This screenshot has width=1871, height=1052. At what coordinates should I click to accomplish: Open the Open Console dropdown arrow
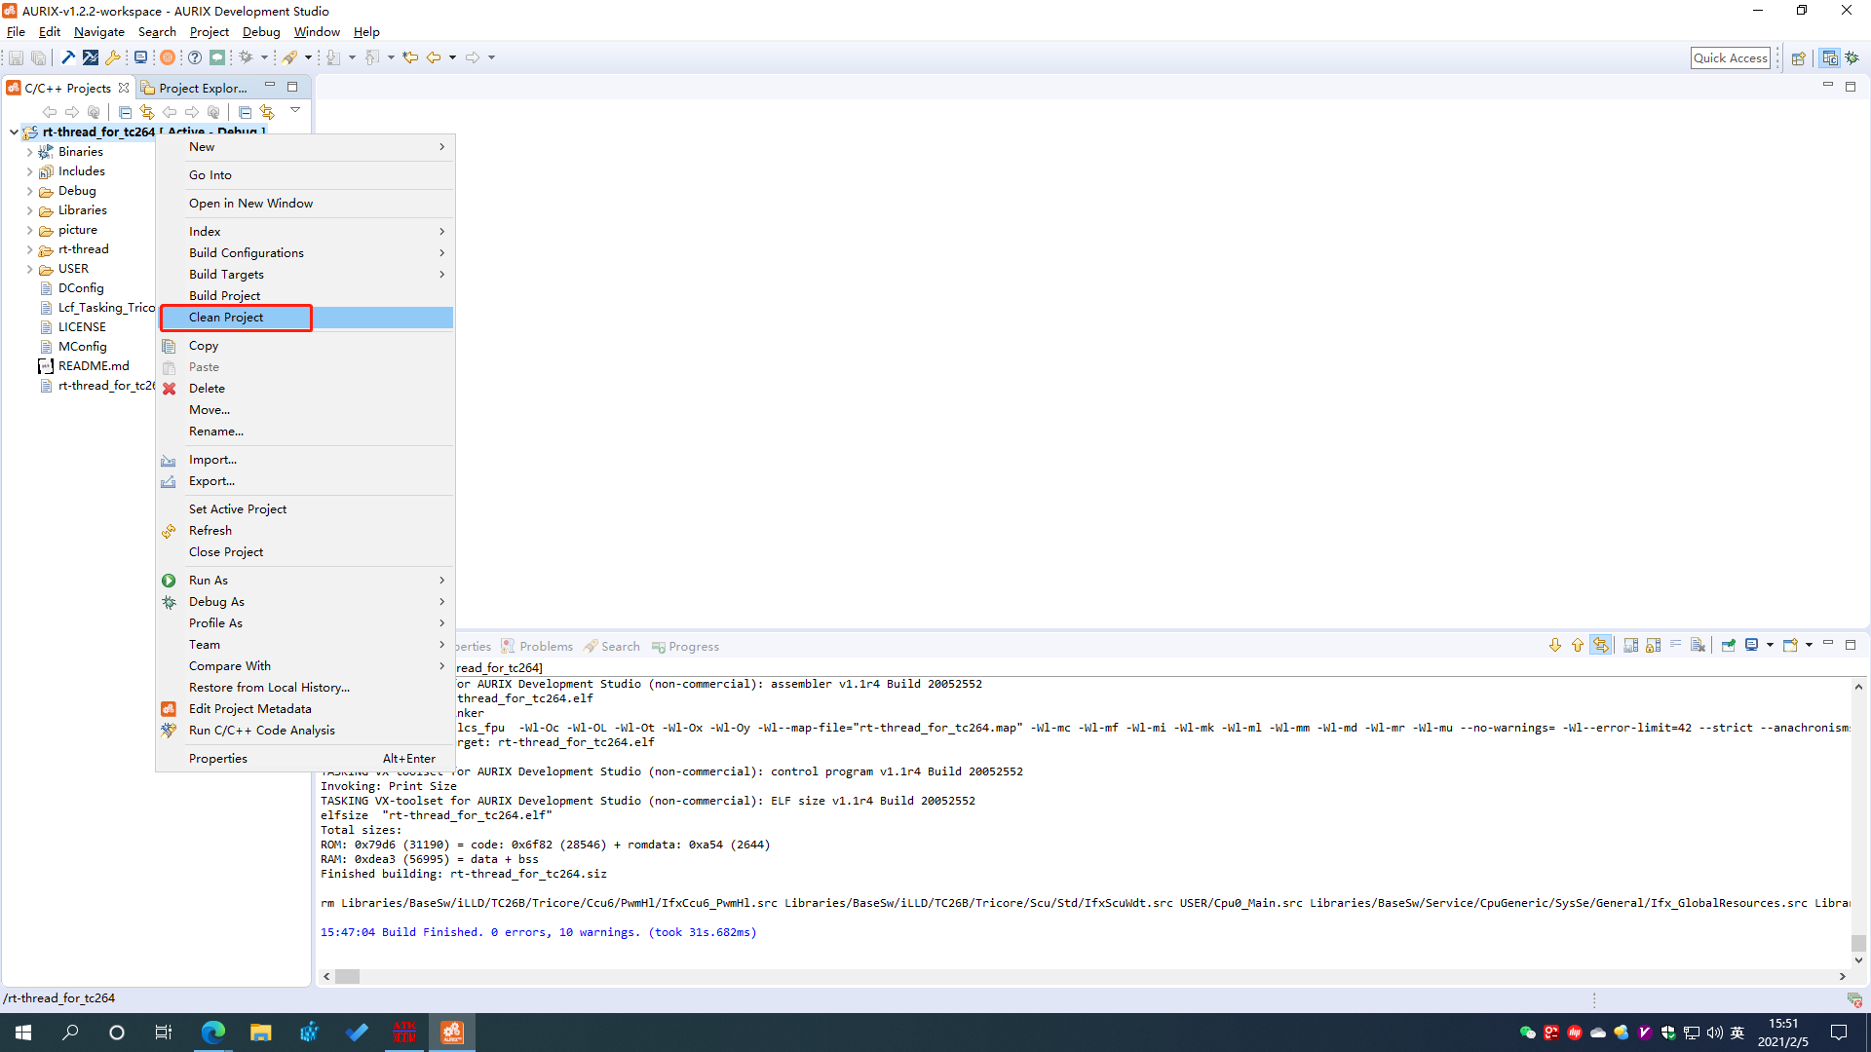coord(1809,645)
